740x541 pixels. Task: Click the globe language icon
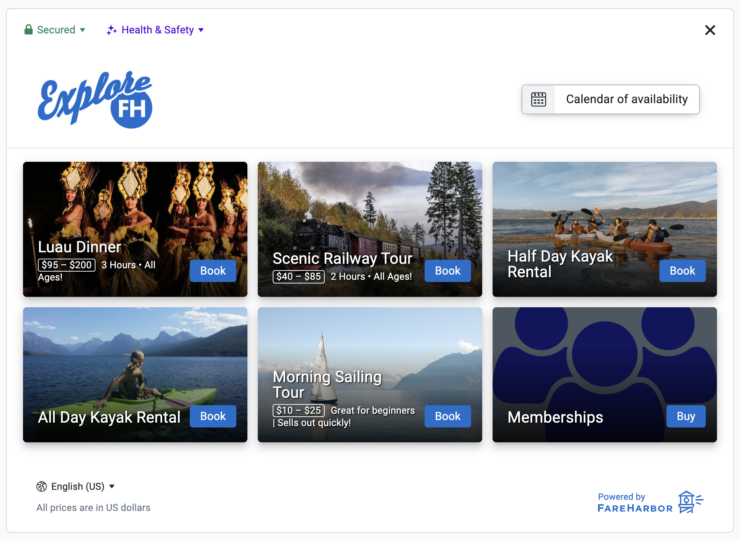coord(42,486)
